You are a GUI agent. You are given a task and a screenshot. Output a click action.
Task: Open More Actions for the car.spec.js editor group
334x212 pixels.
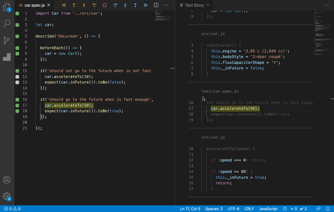tap(166, 5)
